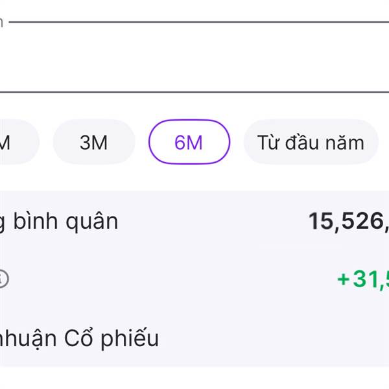389x389 pixels.
Task: Switch the chart period to 3M
Action: pos(93,143)
